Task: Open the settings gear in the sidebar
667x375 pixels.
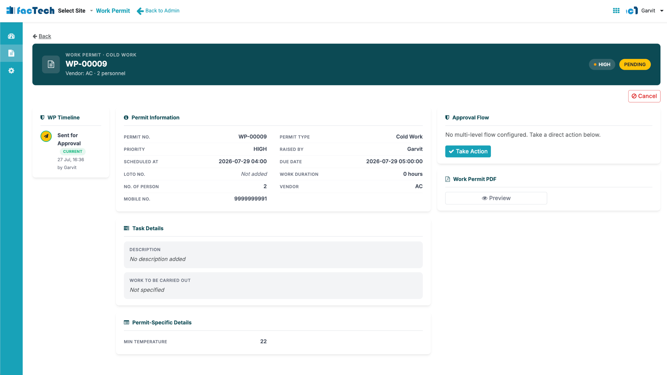Action: [x=11, y=71]
